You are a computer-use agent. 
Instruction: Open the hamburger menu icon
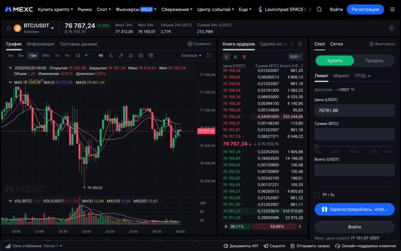[x=392, y=9]
